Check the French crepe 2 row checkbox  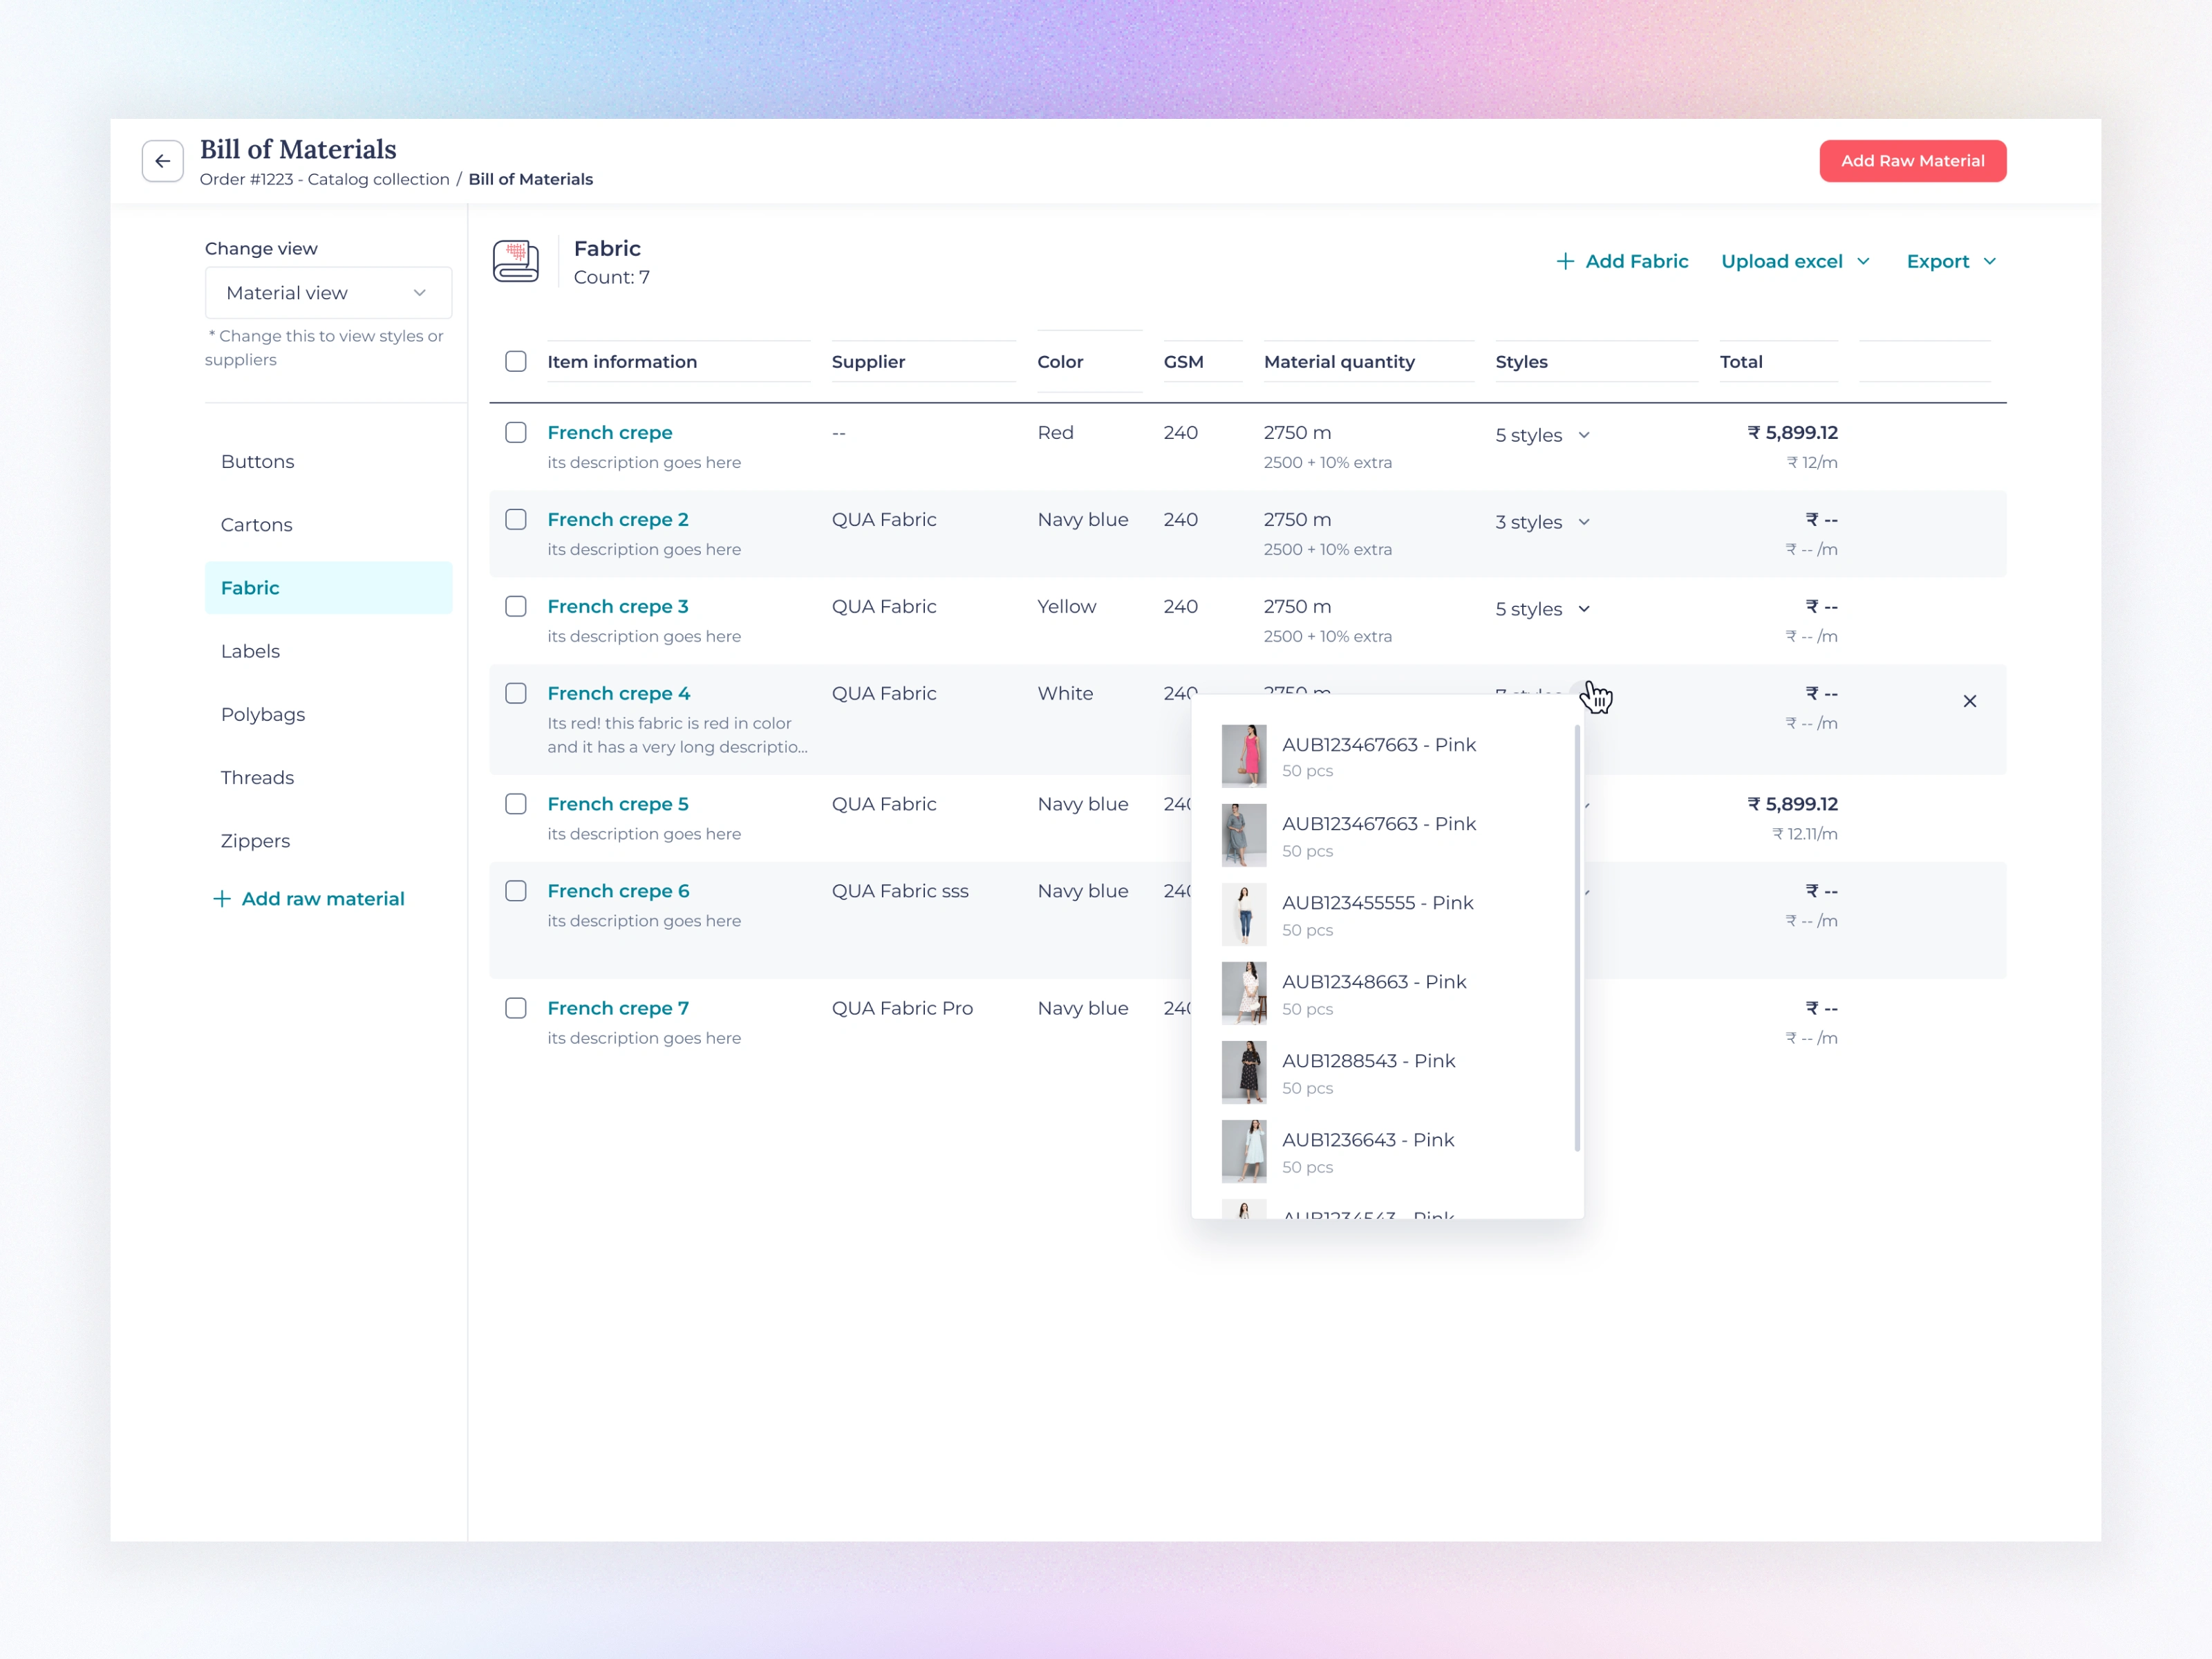[x=516, y=519]
